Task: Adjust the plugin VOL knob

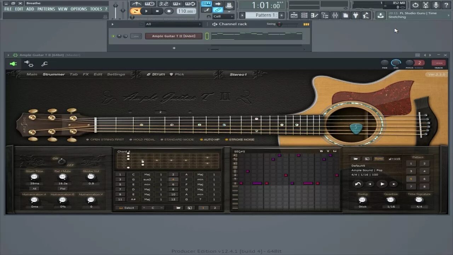Action: tap(396, 63)
